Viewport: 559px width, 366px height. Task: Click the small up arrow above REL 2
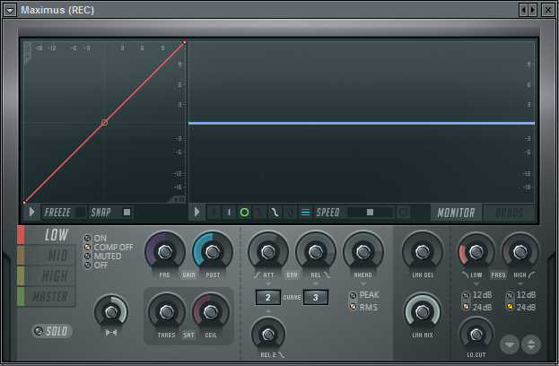(x=268, y=311)
